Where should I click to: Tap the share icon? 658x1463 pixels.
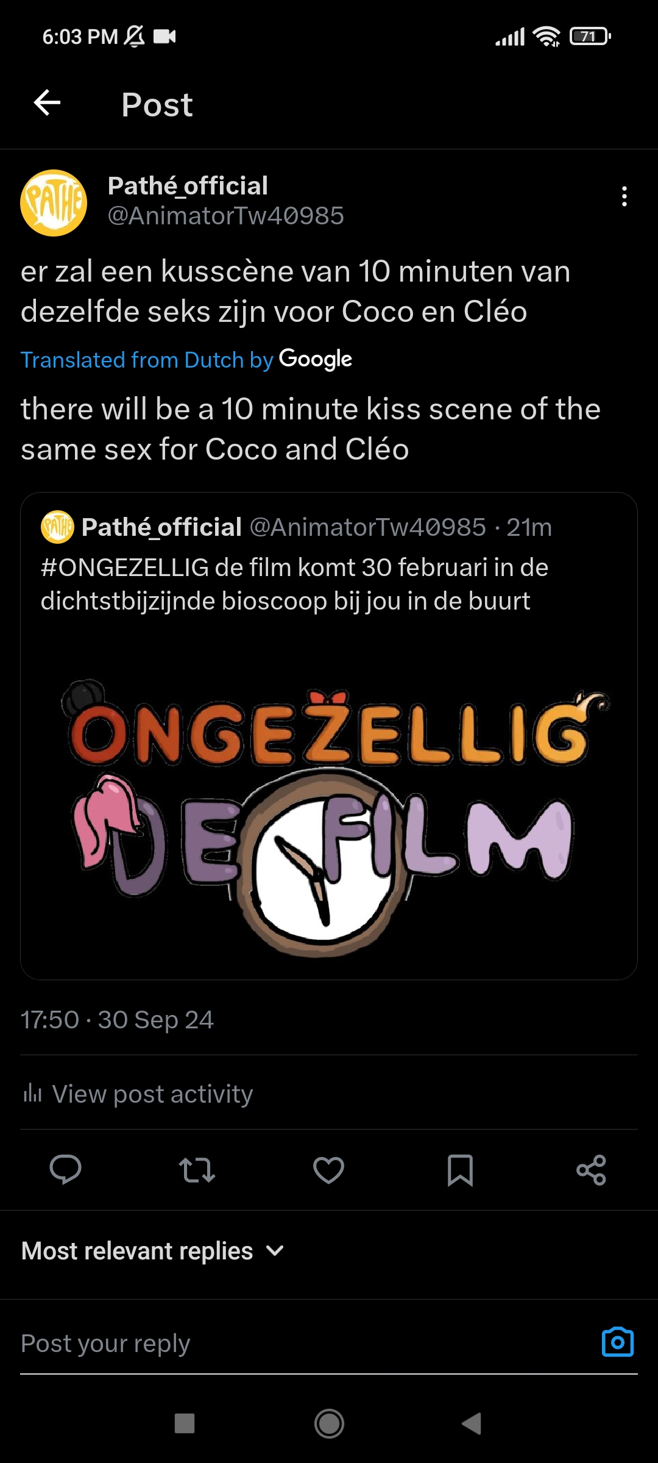click(x=591, y=1170)
